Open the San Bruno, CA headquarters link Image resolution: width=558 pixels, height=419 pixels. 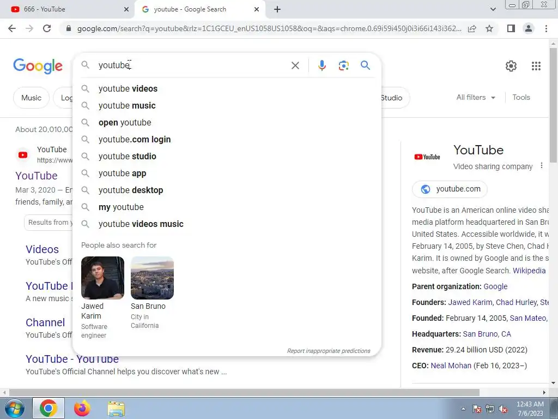click(x=487, y=334)
